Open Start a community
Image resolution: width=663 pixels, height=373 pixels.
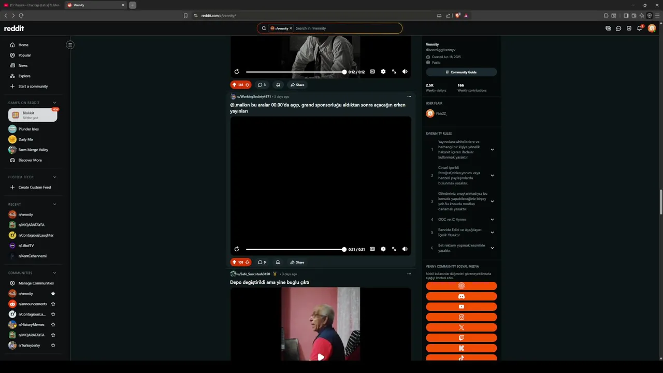pyautogui.click(x=32, y=87)
